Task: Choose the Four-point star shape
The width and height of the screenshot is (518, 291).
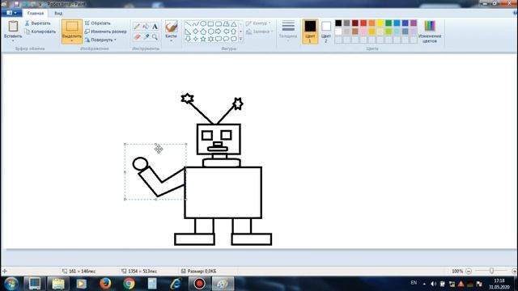Action: (196, 39)
